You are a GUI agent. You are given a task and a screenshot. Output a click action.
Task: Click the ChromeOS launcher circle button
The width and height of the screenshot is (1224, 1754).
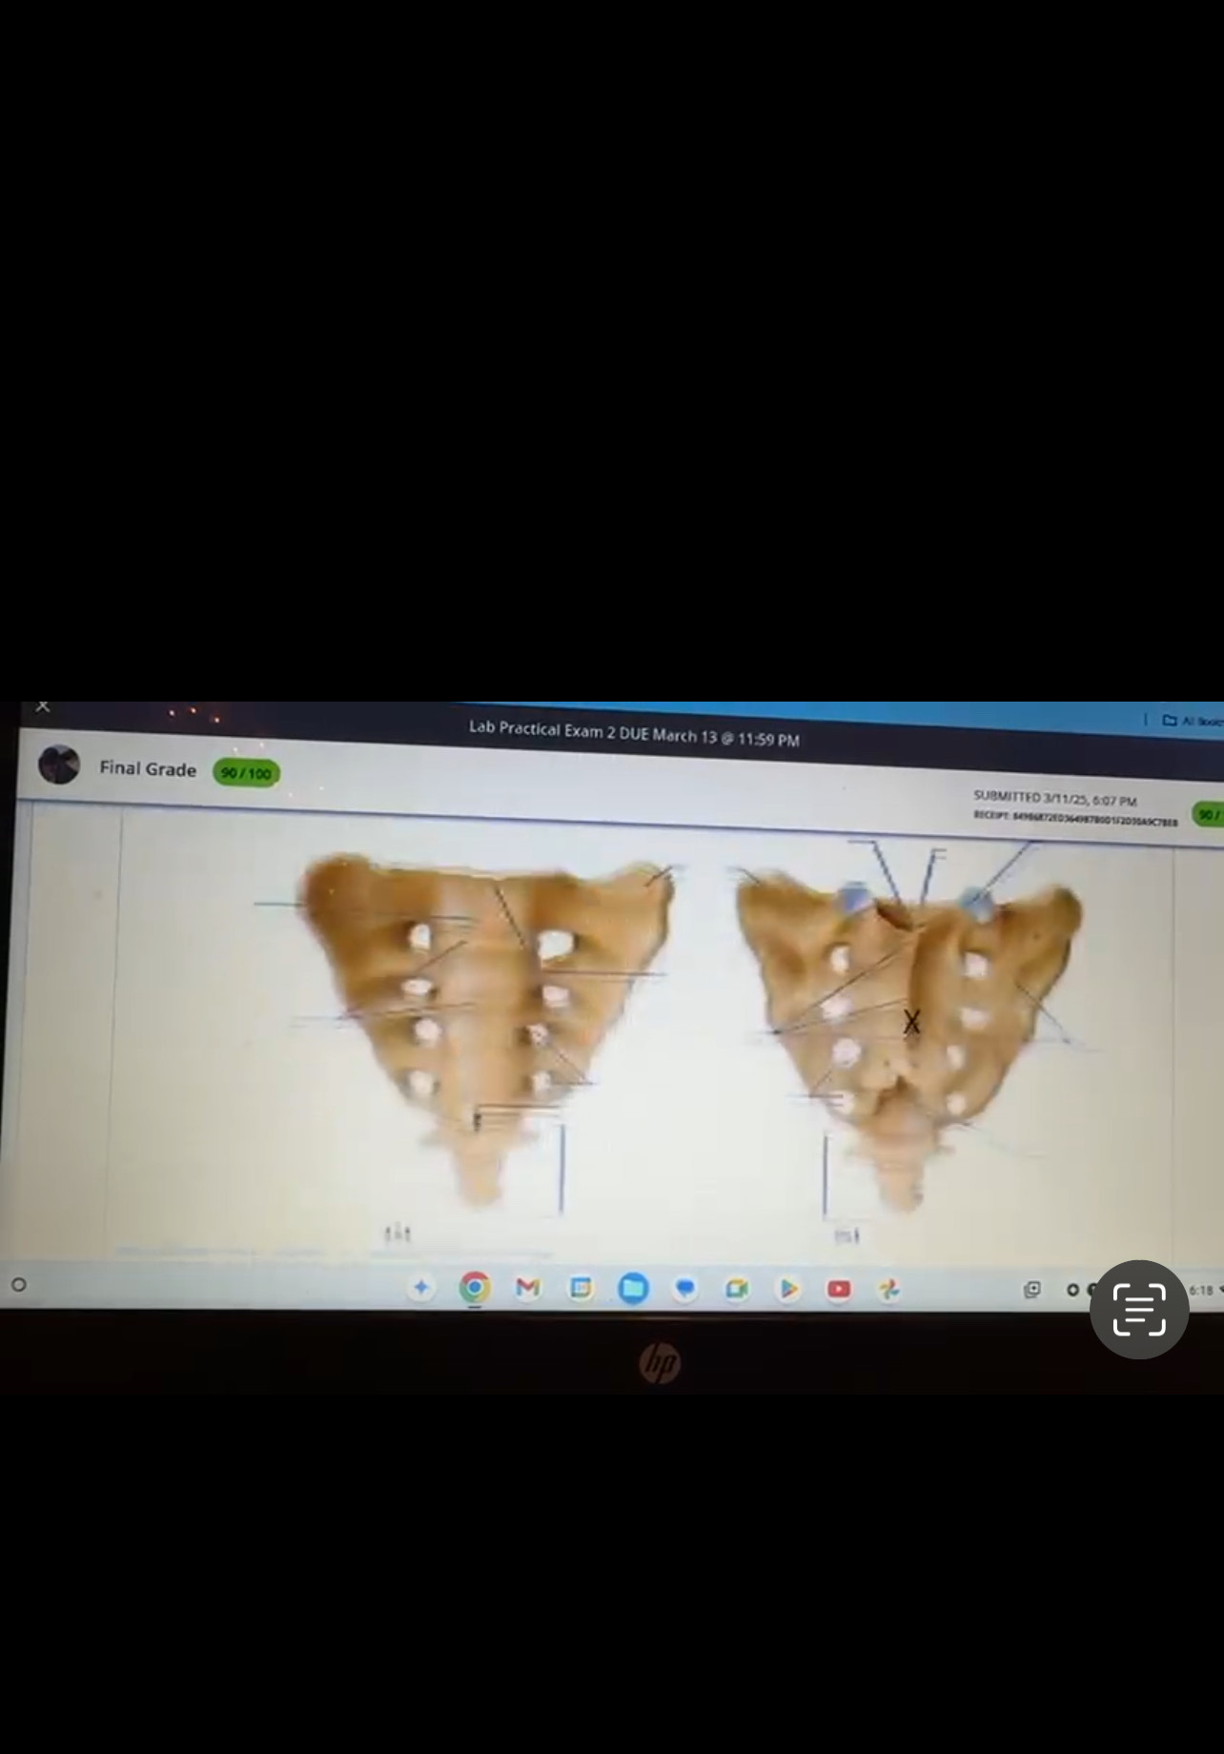click(18, 1284)
